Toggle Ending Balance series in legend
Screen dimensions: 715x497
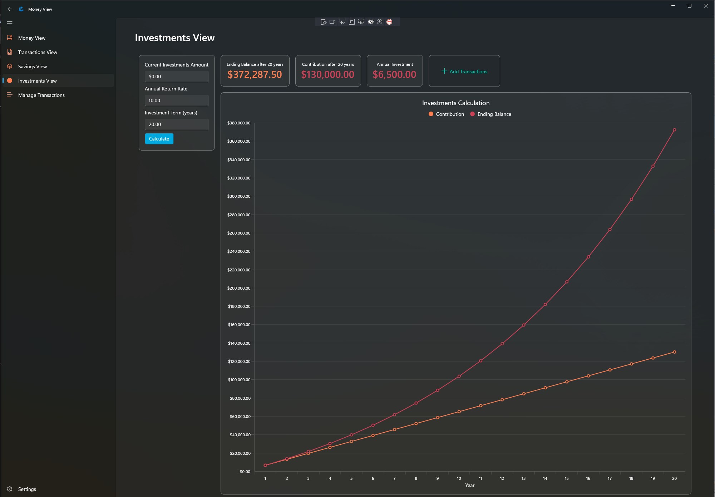pyautogui.click(x=490, y=114)
